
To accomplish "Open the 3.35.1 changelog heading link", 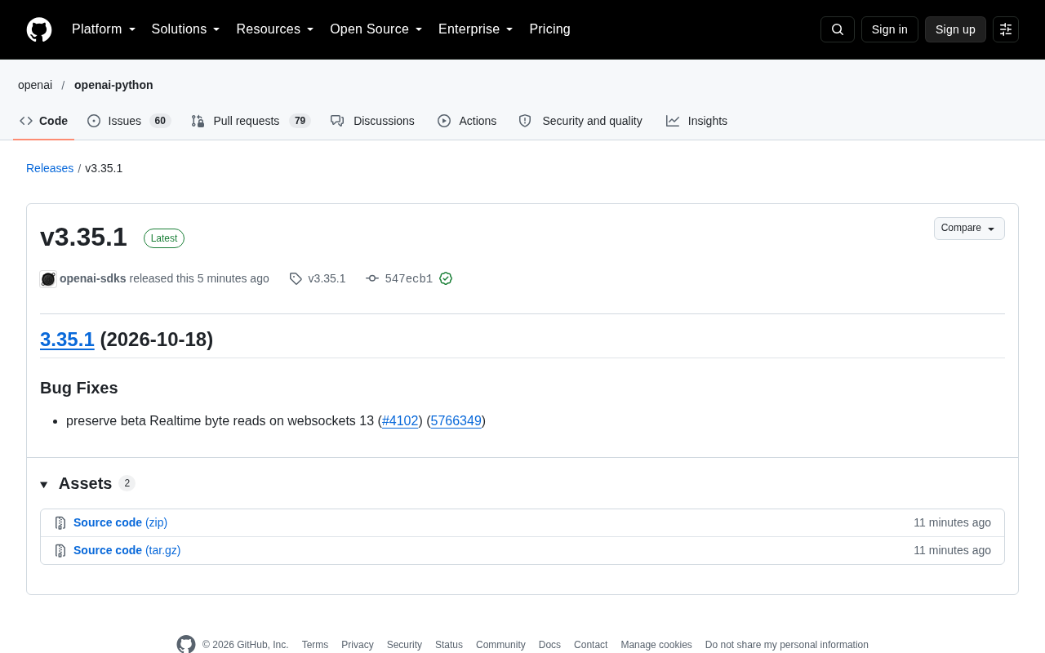I will (67, 340).
